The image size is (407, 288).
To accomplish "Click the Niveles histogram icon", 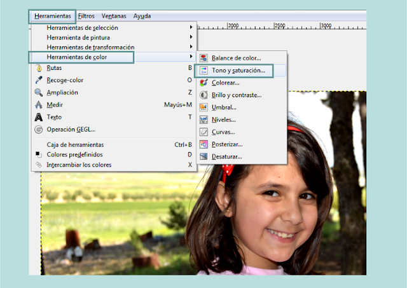I will click(x=203, y=120).
